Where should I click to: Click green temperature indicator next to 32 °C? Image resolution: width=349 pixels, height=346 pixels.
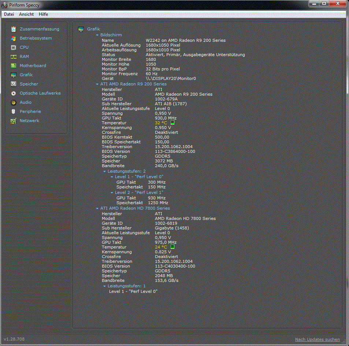(x=172, y=122)
